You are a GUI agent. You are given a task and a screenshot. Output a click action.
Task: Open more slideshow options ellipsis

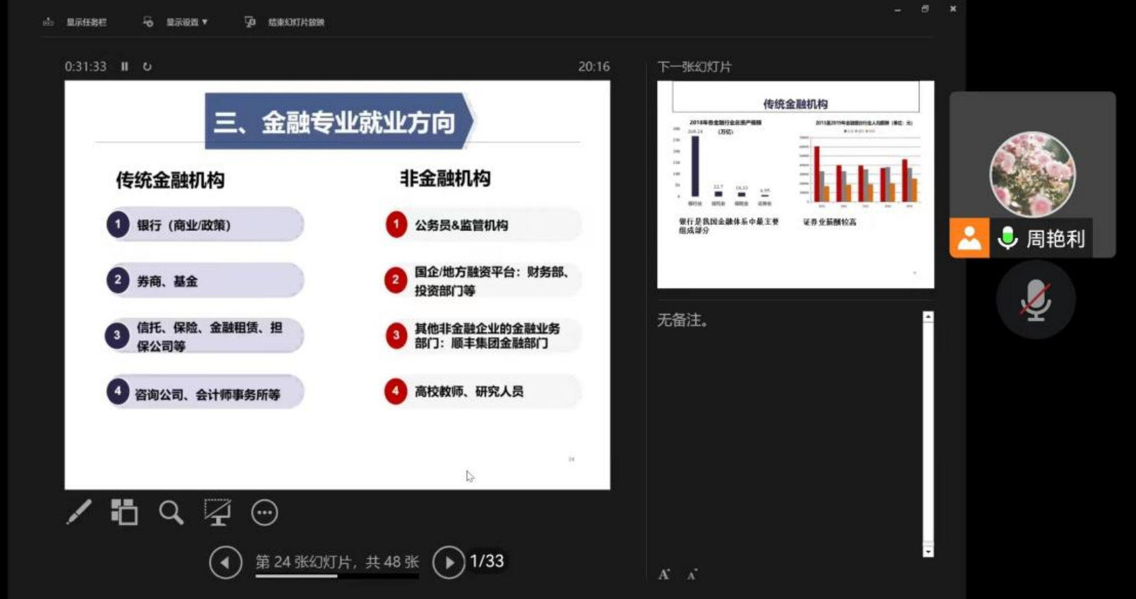(264, 513)
